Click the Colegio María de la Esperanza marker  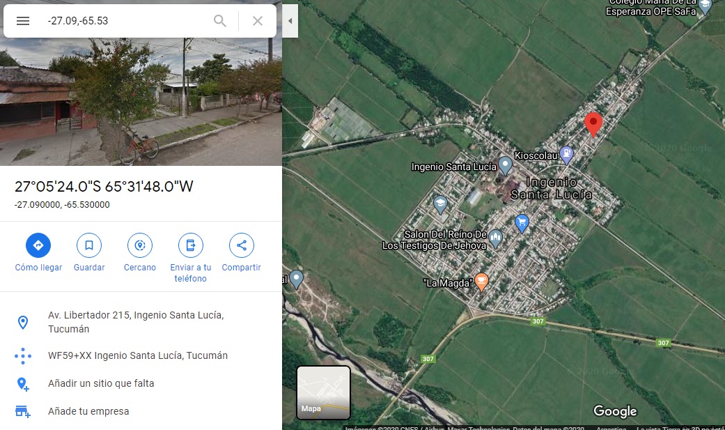click(705, 6)
